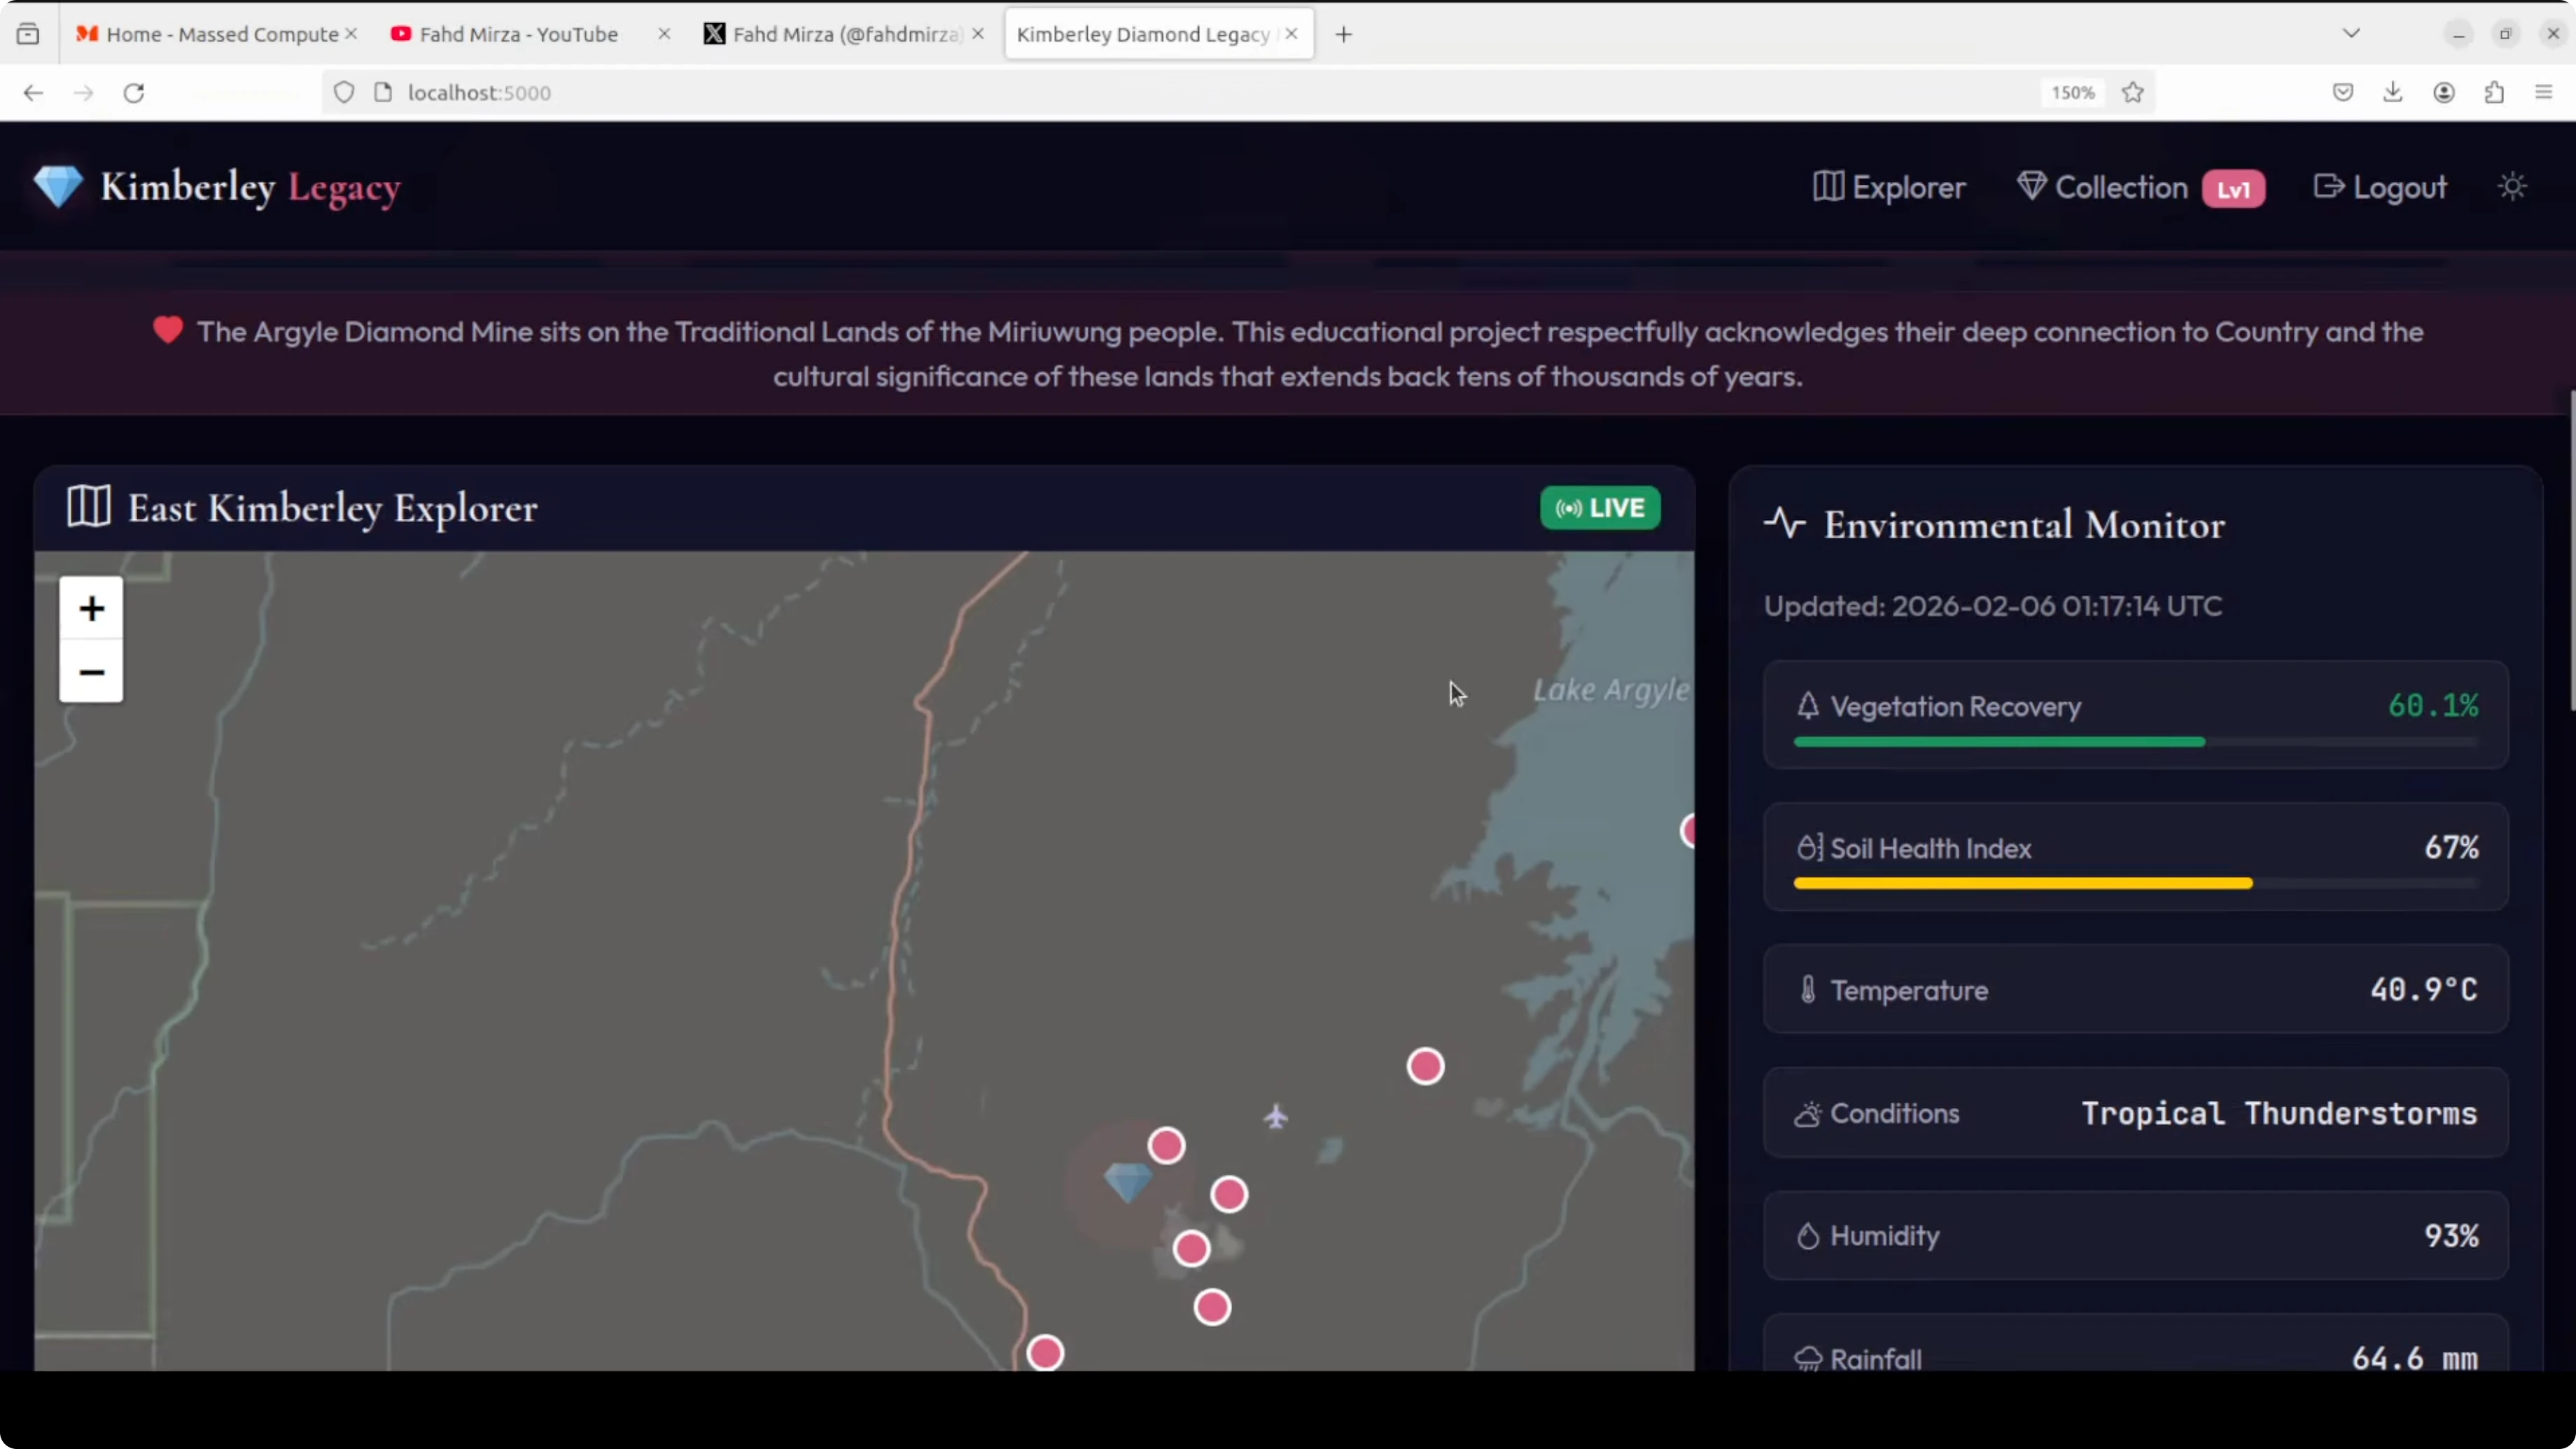The width and height of the screenshot is (2576, 1449).
Task: Open the extensions puzzle icon
Action: tap(2494, 92)
